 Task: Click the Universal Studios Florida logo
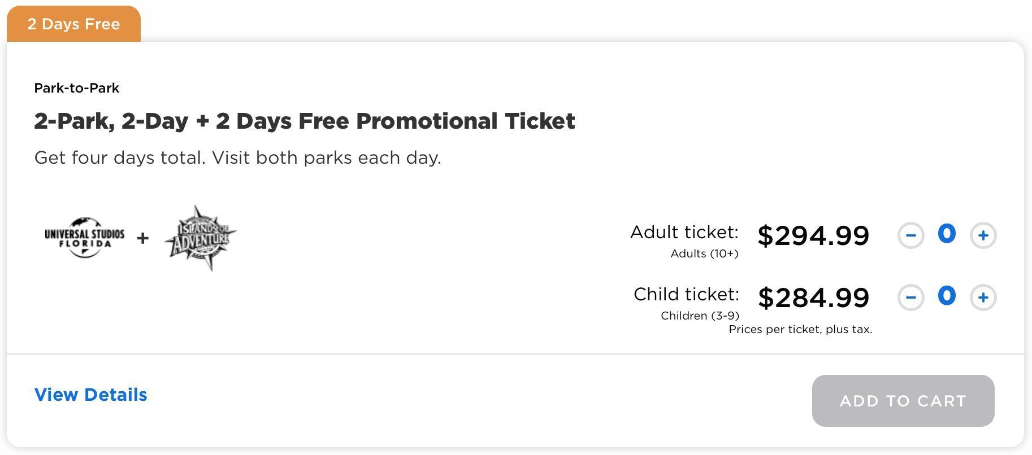click(x=85, y=238)
